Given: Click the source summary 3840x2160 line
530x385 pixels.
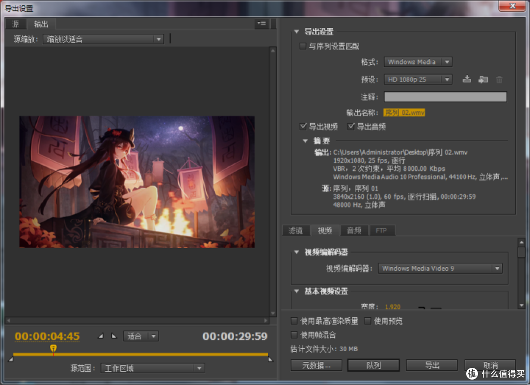Looking at the screenshot, I should (404, 197).
